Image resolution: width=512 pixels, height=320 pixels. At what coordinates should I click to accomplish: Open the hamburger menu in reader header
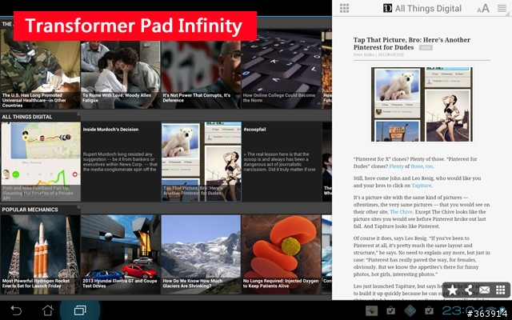point(502,8)
